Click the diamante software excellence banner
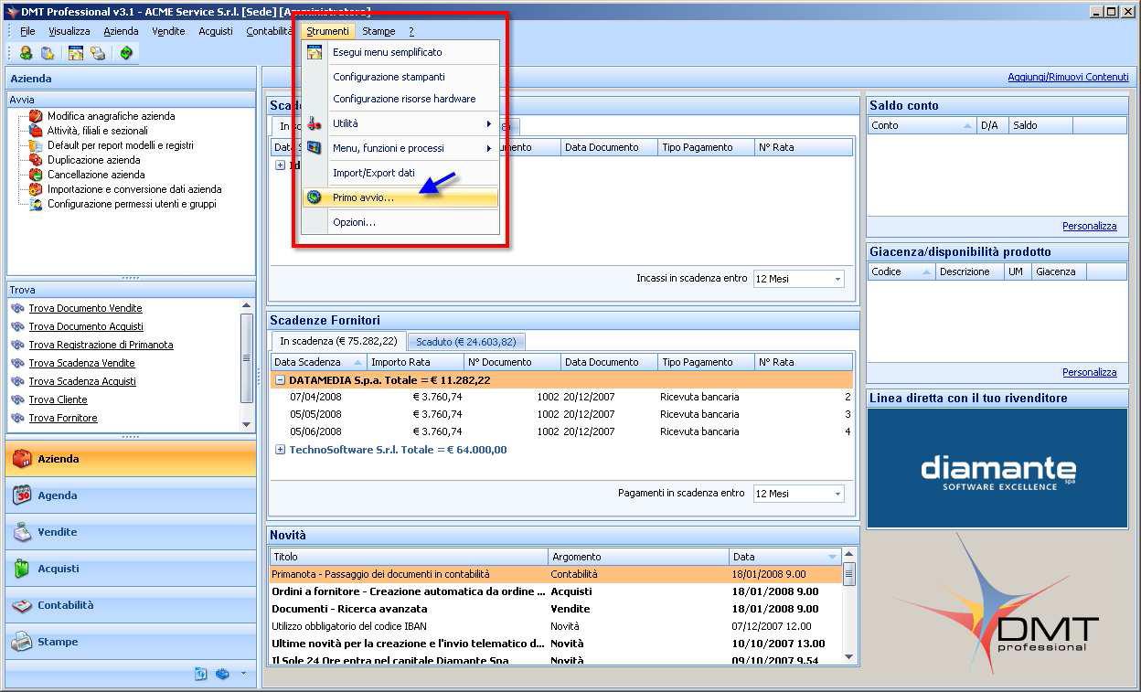 (x=997, y=468)
